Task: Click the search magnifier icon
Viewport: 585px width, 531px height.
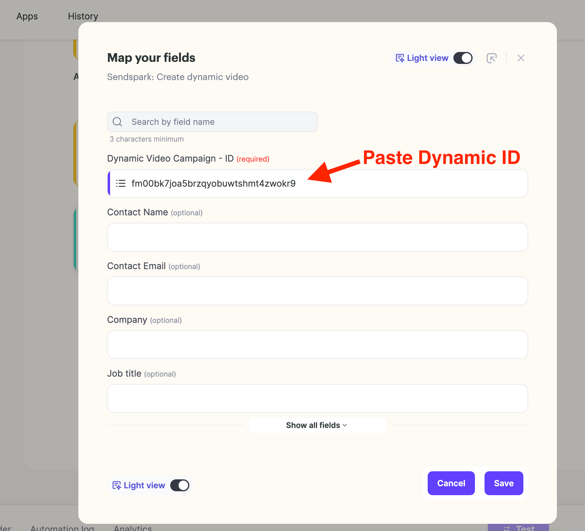Action: [x=117, y=122]
